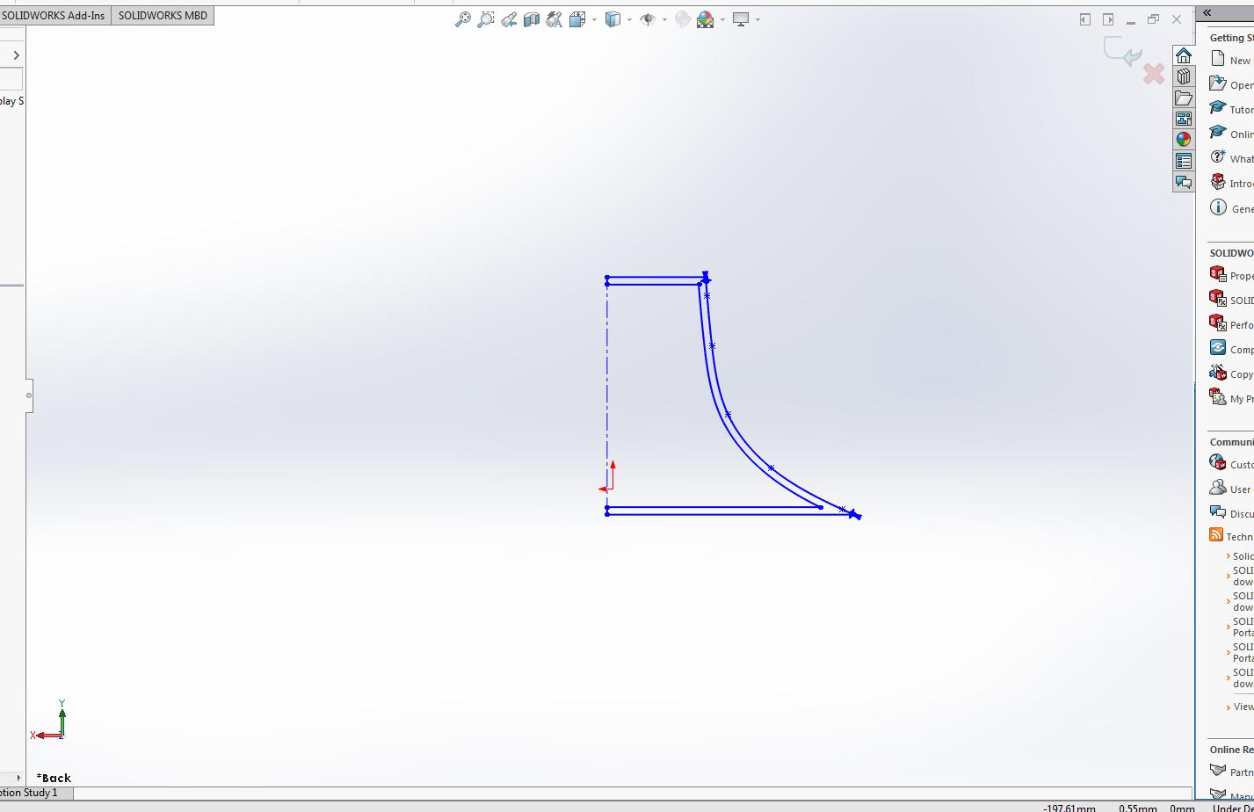Open the Tutorials link icon
Screen dimensions: 1254x812
(1218, 108)
